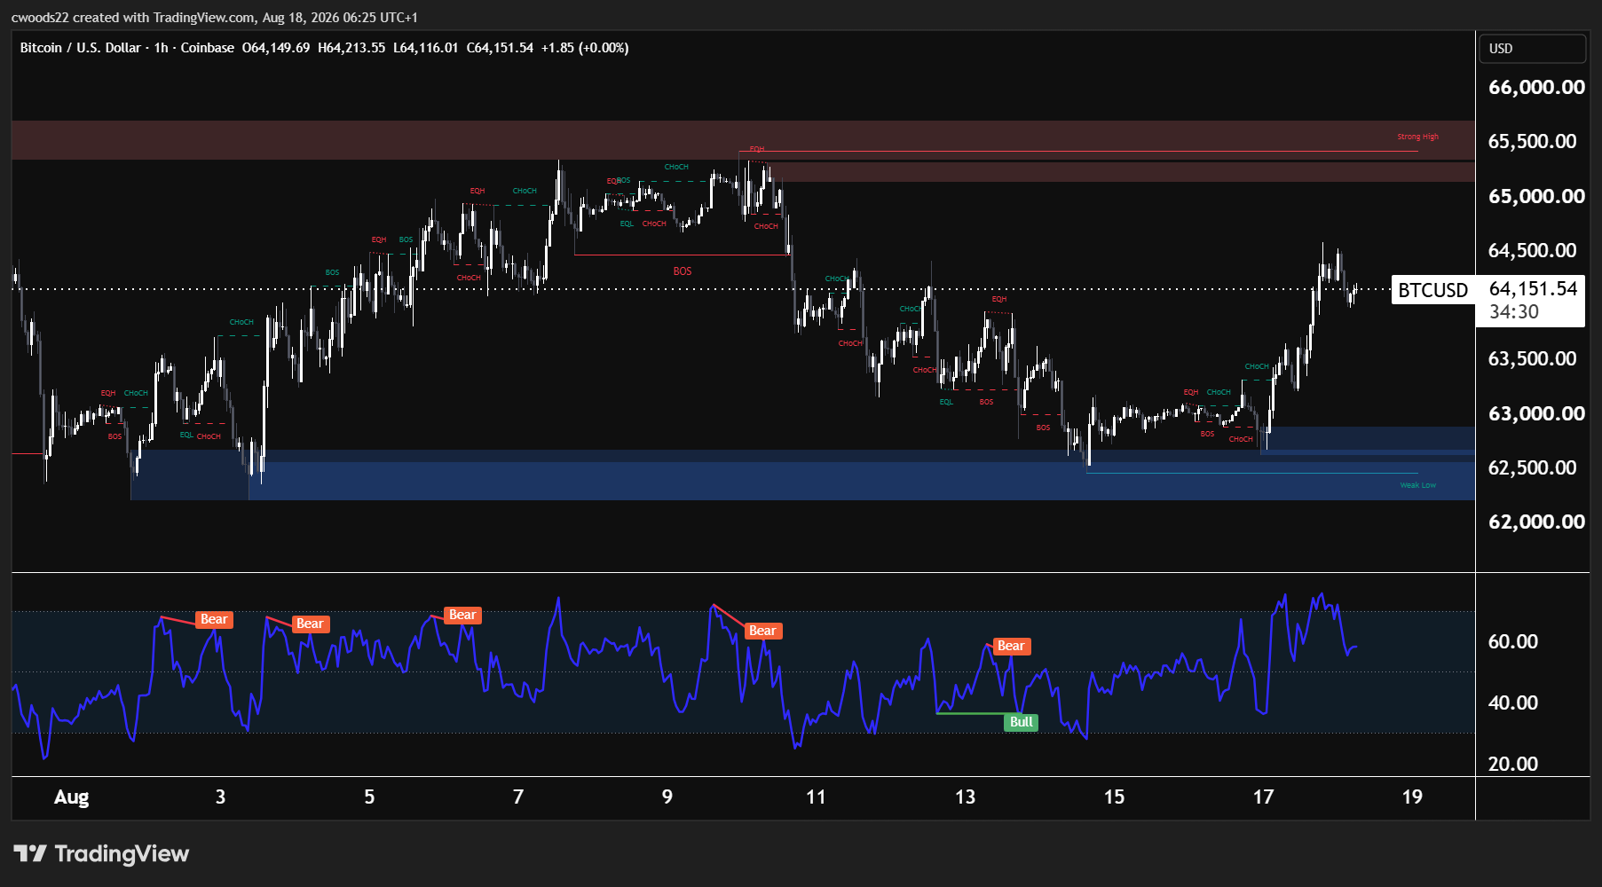Click the change value +1.85 (+0.00%)
Screen dimensions: 1602x887
(585, 48)
